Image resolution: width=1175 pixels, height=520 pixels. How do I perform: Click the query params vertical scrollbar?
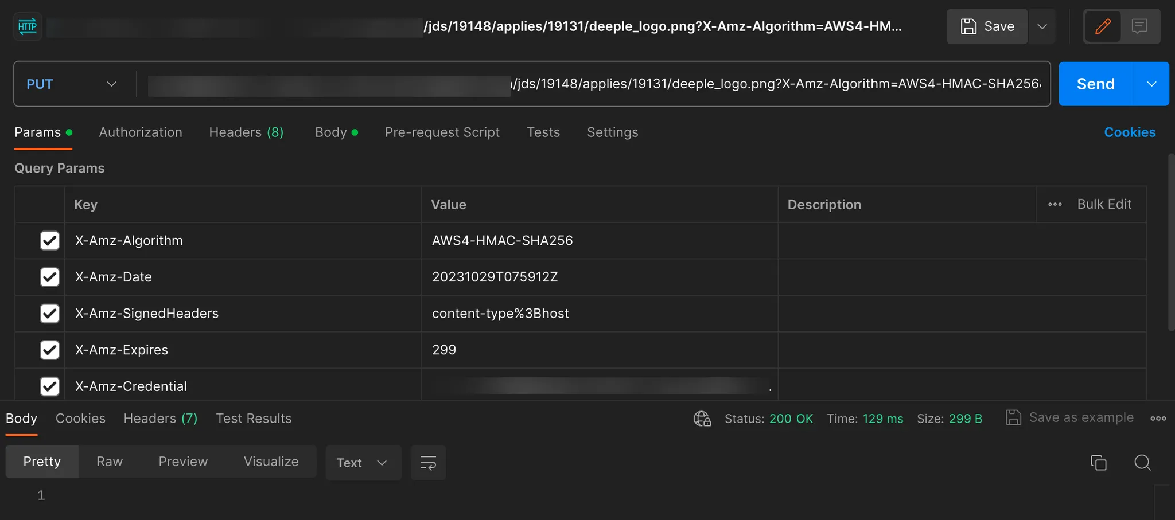[x=1171, y=241]
